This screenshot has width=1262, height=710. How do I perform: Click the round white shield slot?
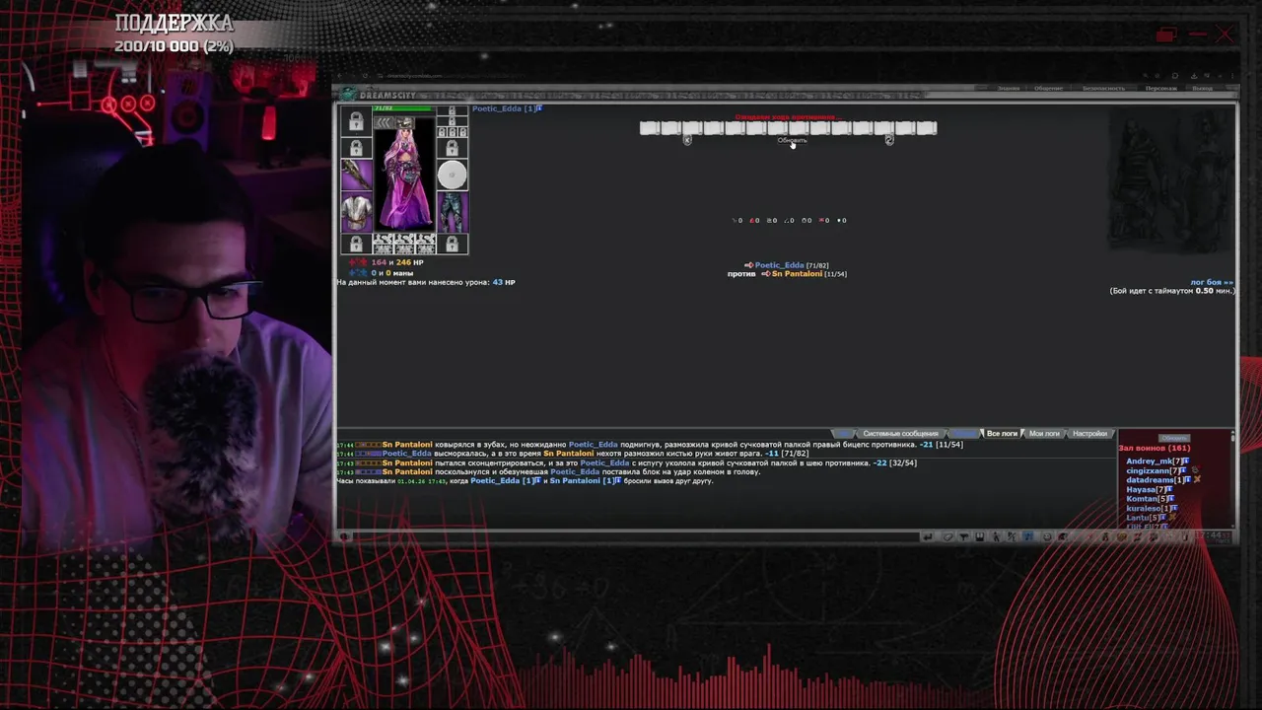click(x=452, y=176)
